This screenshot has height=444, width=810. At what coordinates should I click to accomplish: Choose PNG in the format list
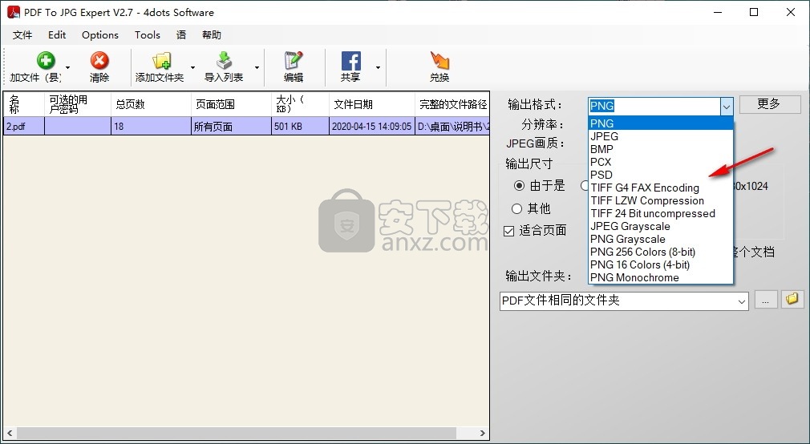[661, 123]
